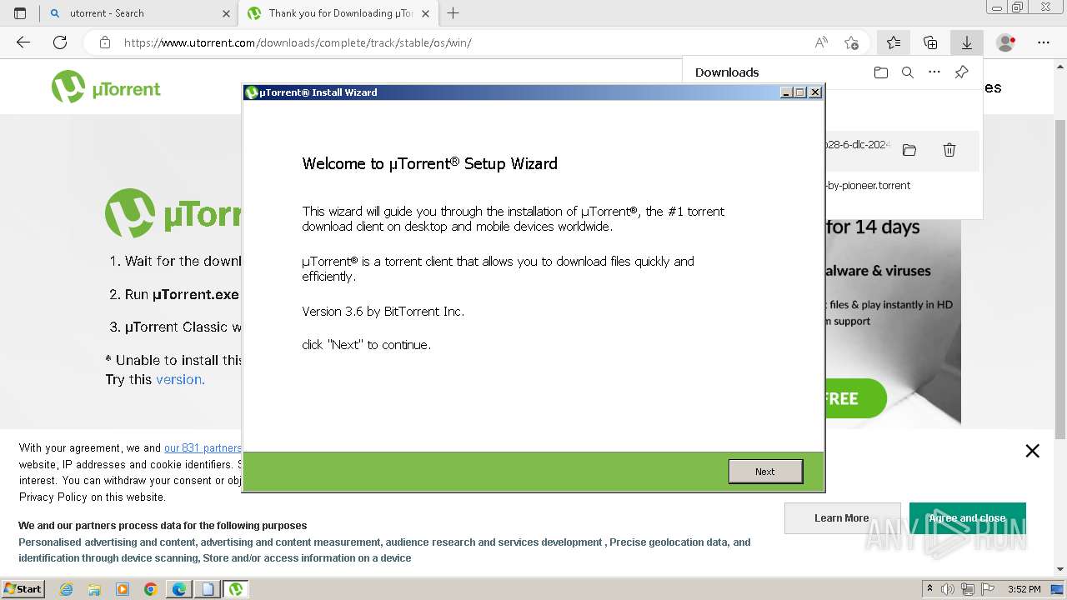Open Collections in Edge toolbar
1067x600 pixels.
click(930, 42)
